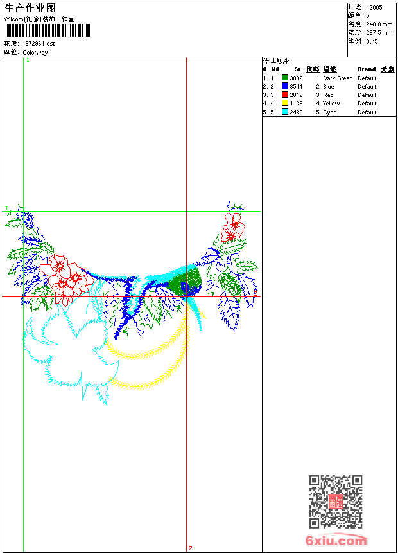Image resolution: width=398 pixels, height=553 pixels.
Task: Click the Yellow description text
Action: (331, 104)
